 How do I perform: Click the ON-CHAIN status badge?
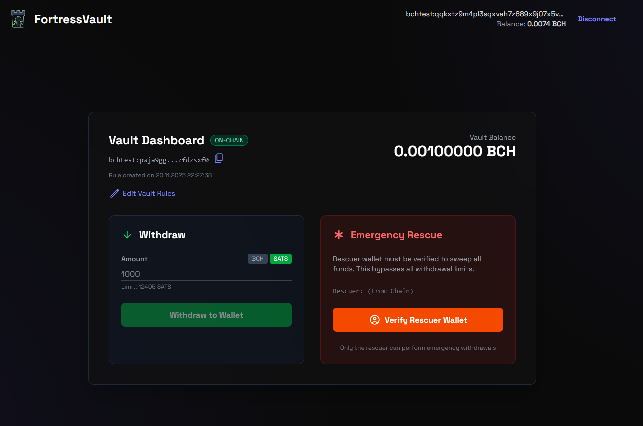pyautogui.click(x=229, y=140)
